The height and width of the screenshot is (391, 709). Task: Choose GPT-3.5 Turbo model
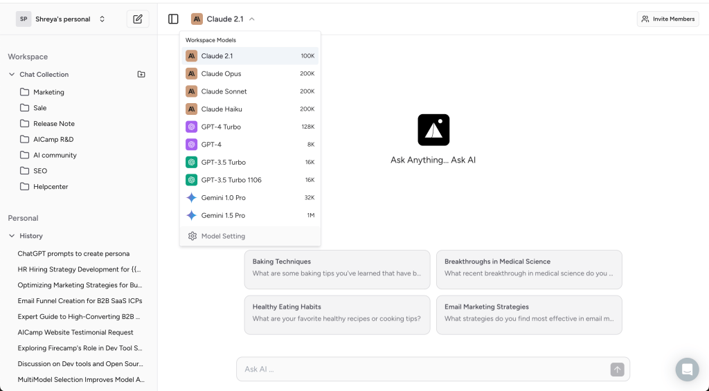tap(250, 162)
